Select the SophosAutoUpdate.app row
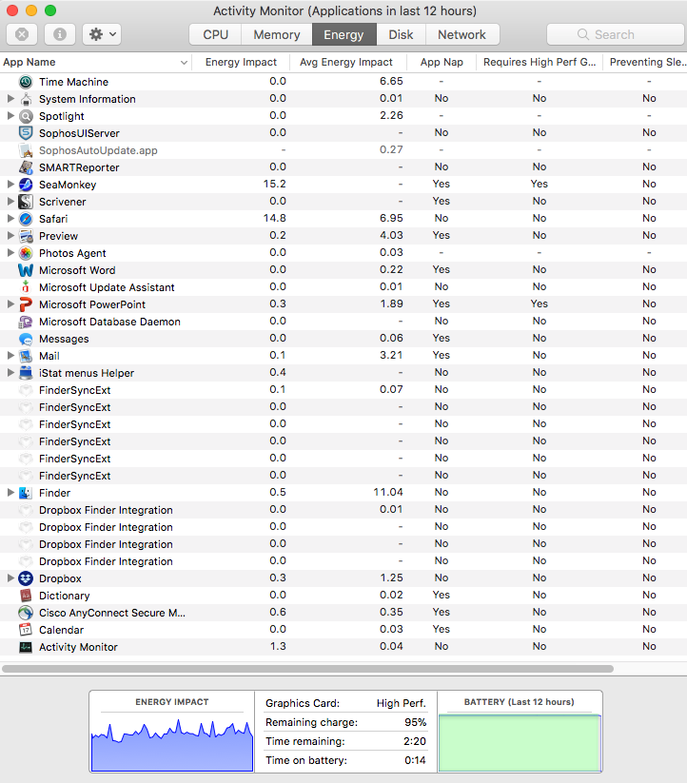The image size is (687, 783). point(343,150)
